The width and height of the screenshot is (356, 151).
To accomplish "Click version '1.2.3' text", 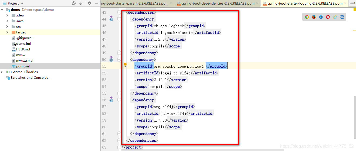I will tap(159, 39).
